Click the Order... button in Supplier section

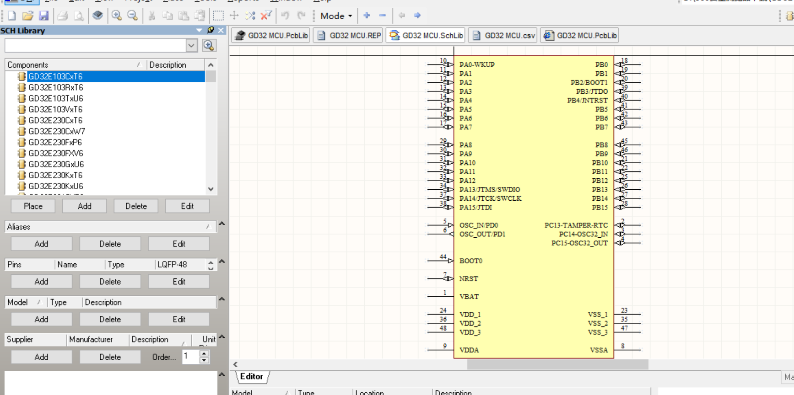[164, 357]
